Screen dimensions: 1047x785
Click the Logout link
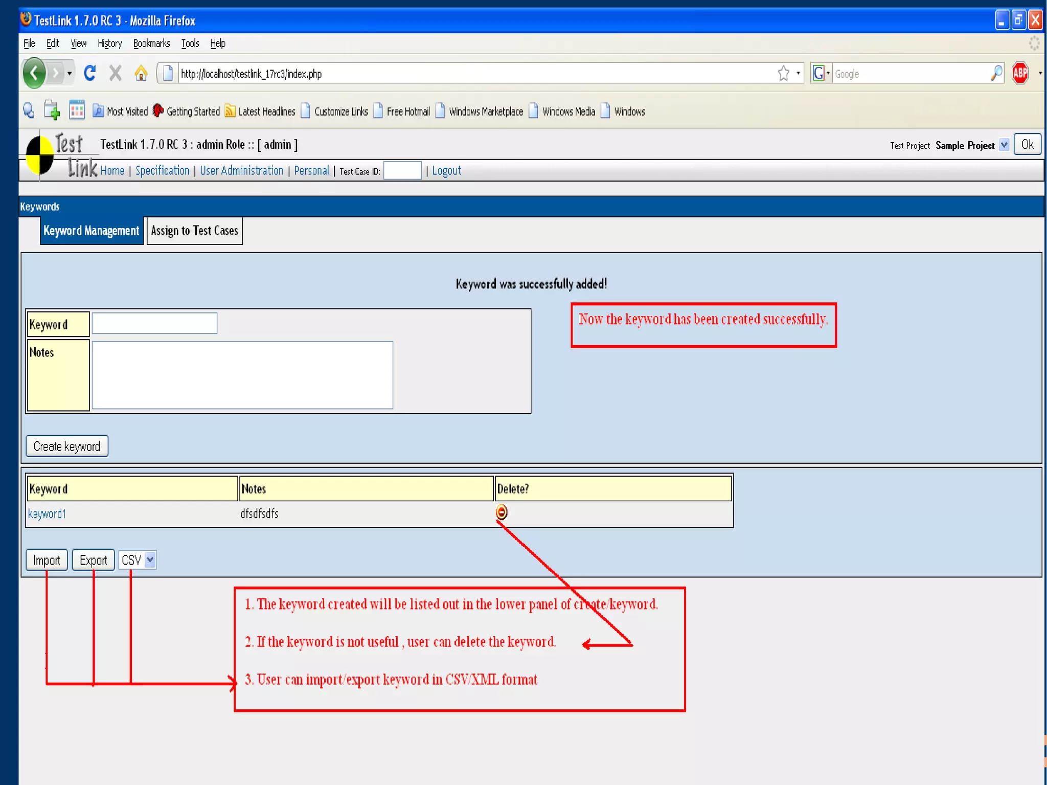[x=446, y=170]
